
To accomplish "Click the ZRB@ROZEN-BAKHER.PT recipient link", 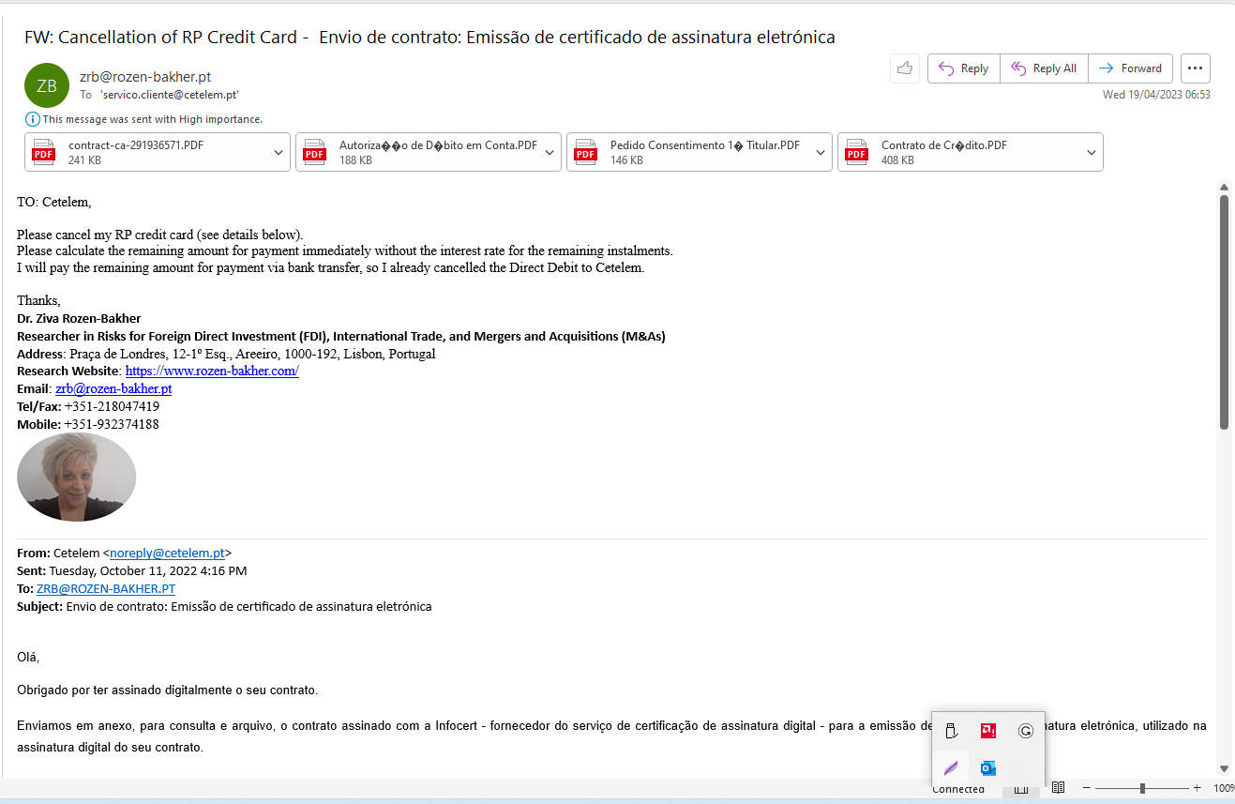I will (x=106, y=588).
